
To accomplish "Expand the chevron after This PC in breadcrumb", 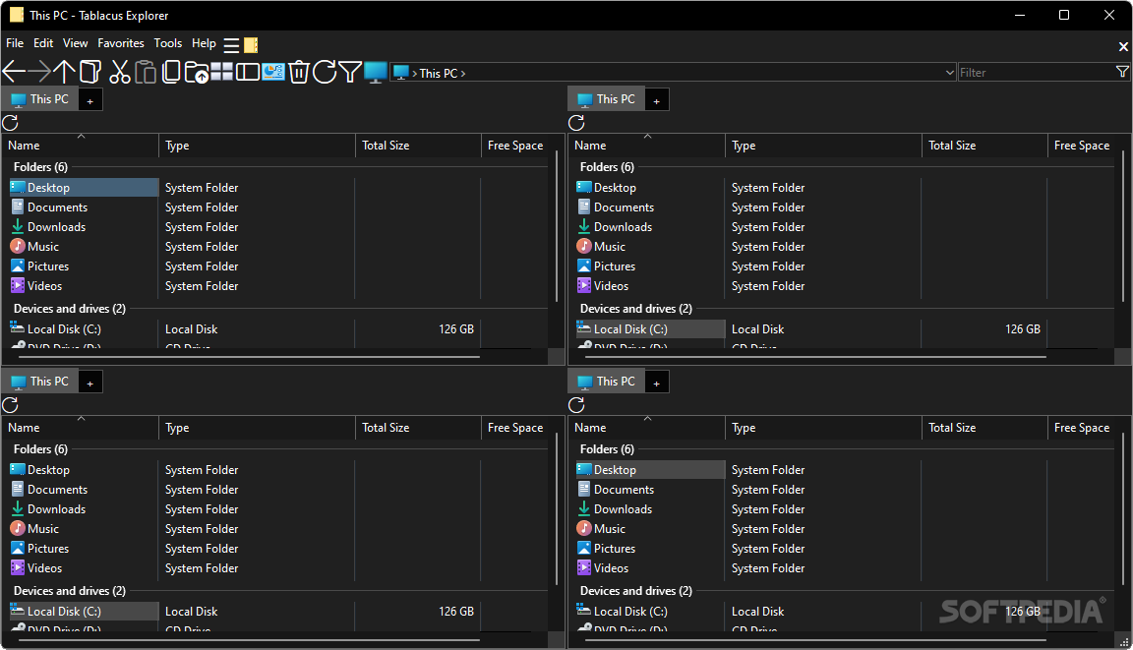I will pos(462,73).
